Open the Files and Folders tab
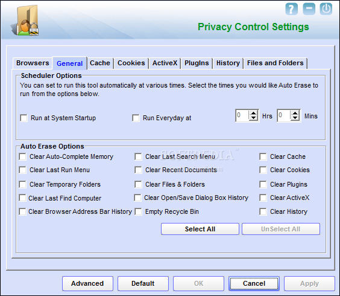Viewport: 340px width, 296px height. (275, 63)
